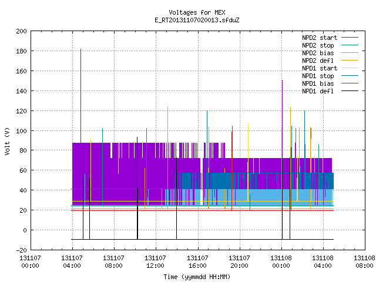Click the 'NPD2 start' legend label
Image resolution: width=376 pixels, height=282 pixels.
pyautogui.click(x=320, y=38)
